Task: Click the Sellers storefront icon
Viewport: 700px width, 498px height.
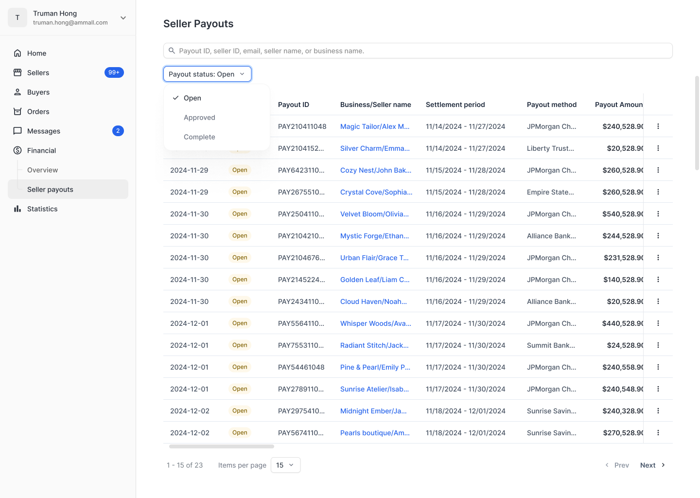Action: tap(17, 72)
